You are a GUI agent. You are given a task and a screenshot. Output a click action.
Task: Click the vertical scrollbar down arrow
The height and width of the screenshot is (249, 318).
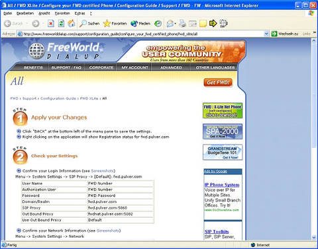(314, 237)
